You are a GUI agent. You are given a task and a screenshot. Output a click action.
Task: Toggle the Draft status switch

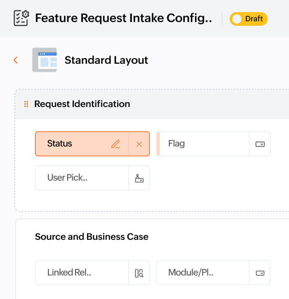(x=248, y=19)
